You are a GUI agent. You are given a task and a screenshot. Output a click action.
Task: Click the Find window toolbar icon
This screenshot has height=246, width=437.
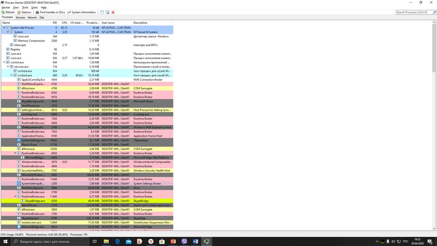(x=102, y=12)
